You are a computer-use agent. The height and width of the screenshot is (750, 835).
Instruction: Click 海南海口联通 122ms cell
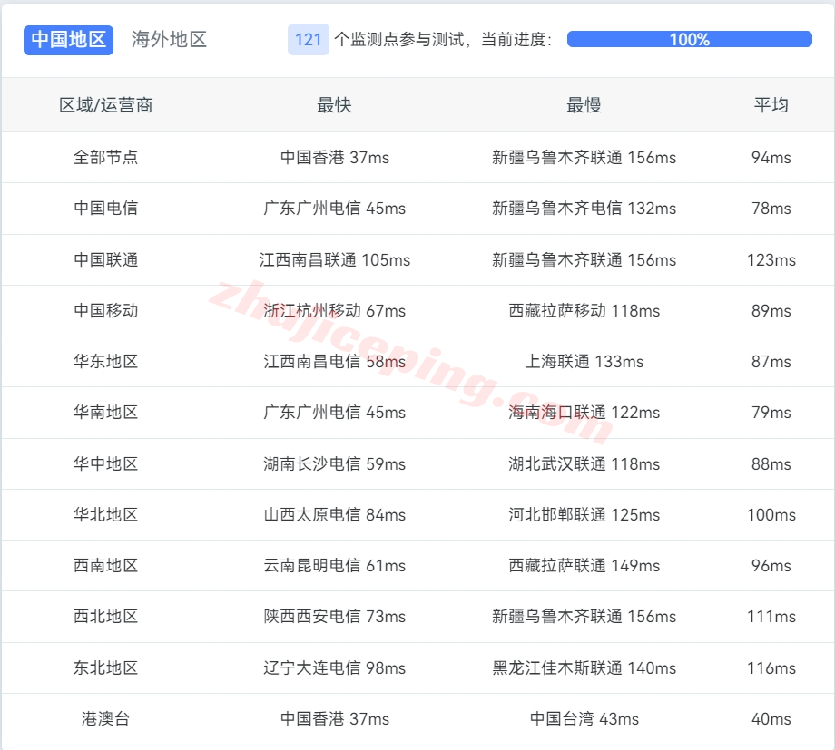(584, 412)
